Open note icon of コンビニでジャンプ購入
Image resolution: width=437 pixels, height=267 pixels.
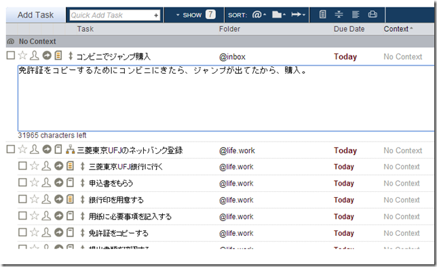58,56
